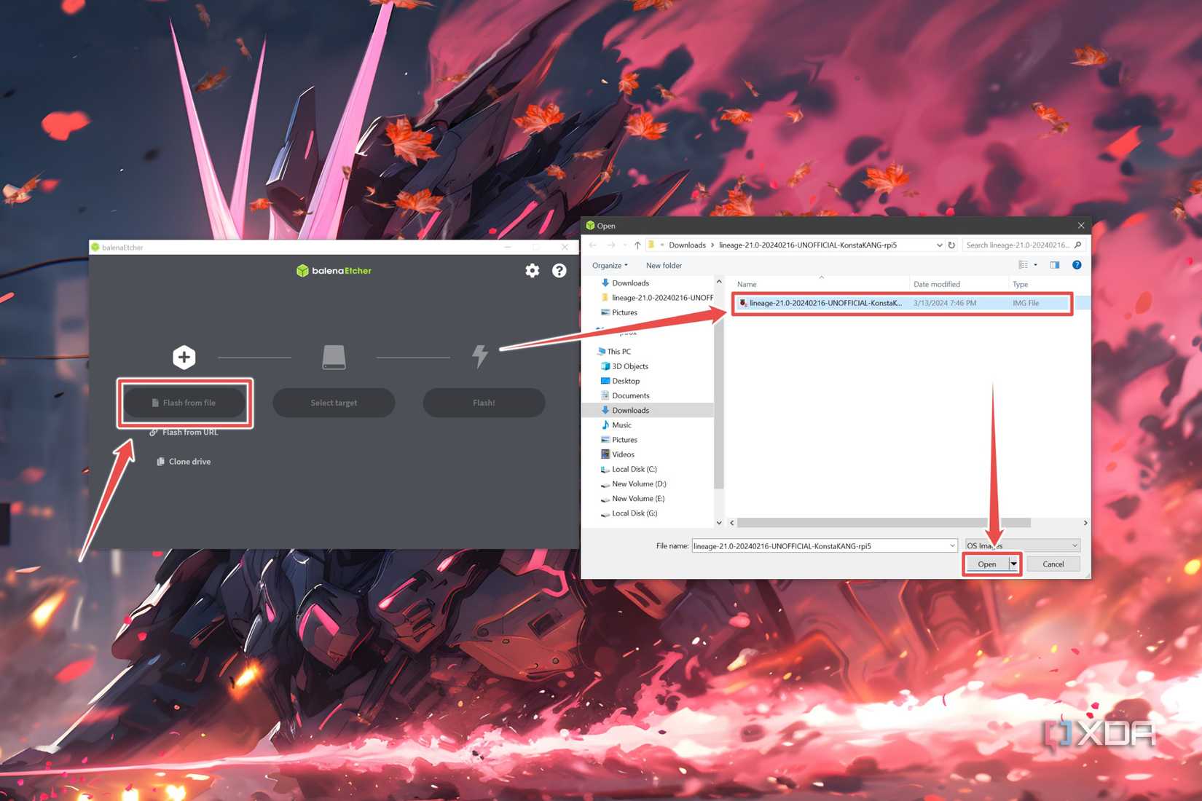The width and height of the screenshot is (1202, 801).
Task: Open the Organize menu
Action: pos(610,266)
